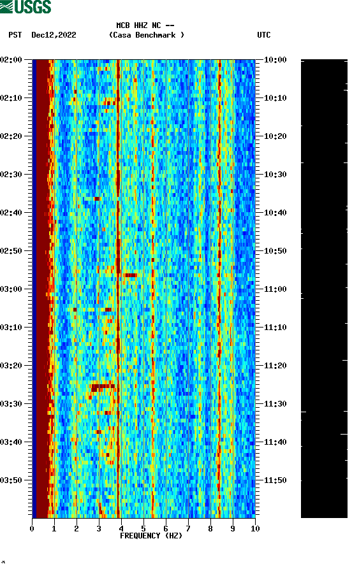352x569 pixels.
Task: Click the frequency axis tick '4'
Action: (121, 529)
